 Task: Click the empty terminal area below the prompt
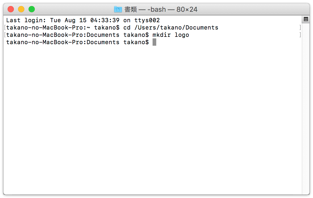point(153,120)
